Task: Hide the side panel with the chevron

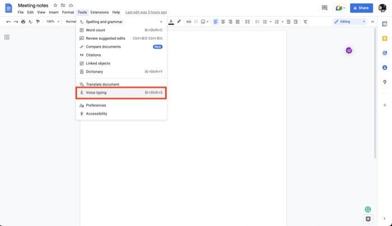Action: pos(385,219)
